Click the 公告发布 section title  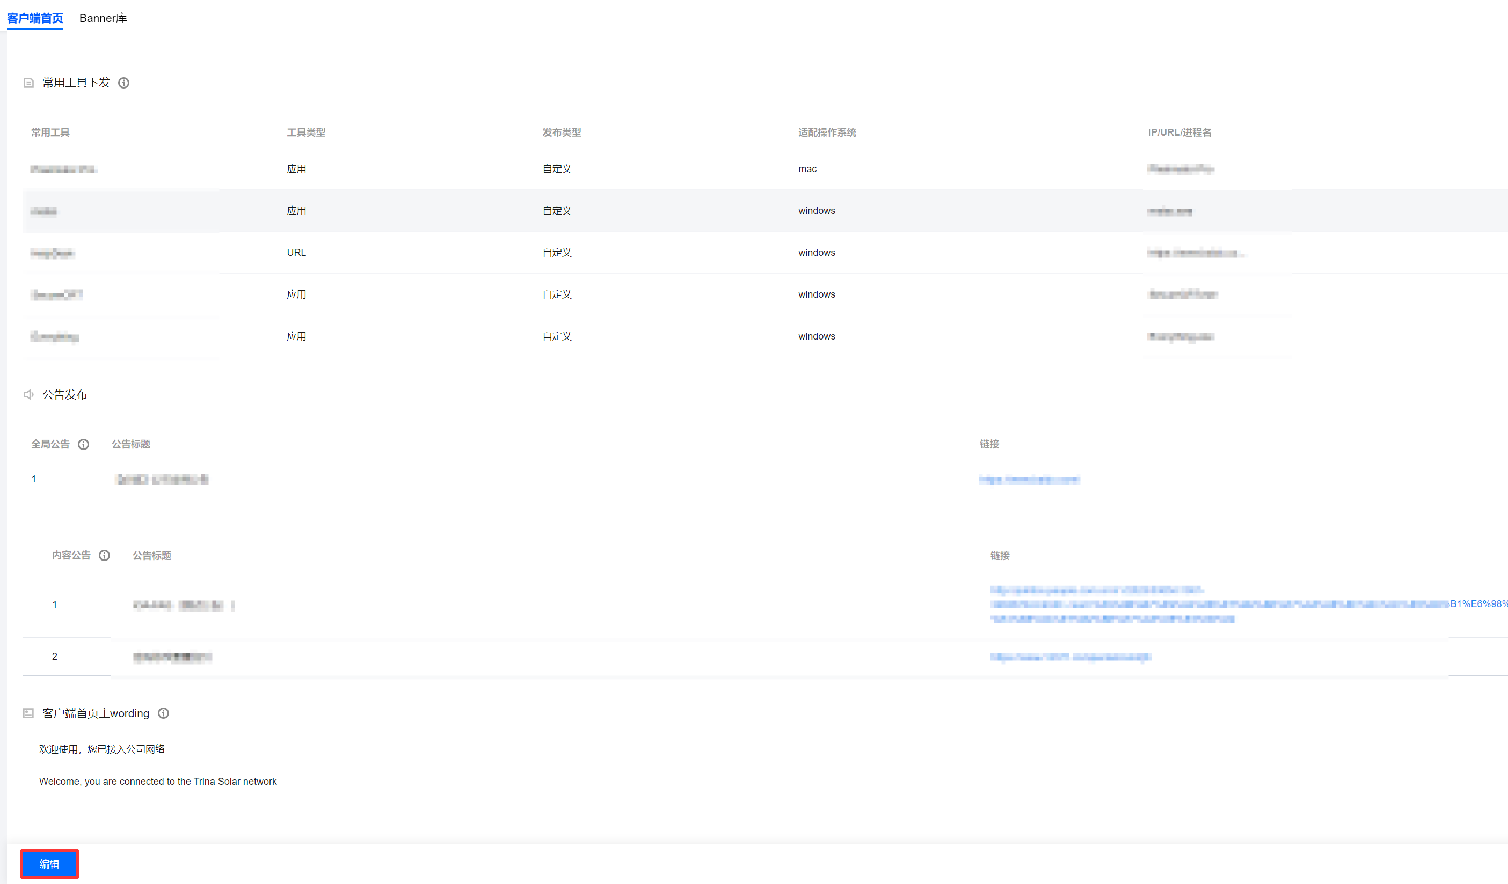coord(64,394)
